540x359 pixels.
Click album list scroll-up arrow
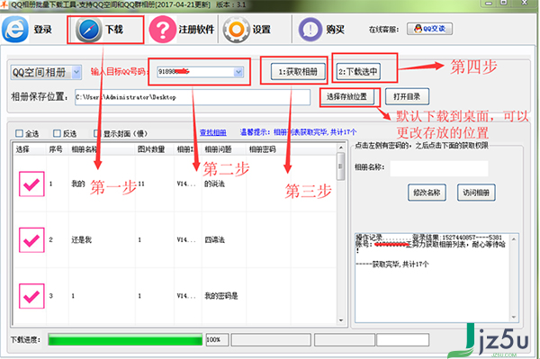(x=340, y=148)
